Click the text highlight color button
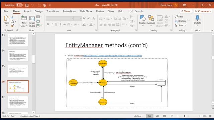The image size is (214, 120). tap(84, 24)
